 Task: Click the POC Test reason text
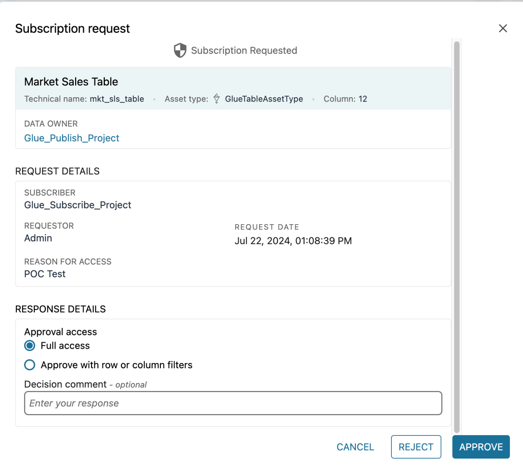point(45,274)
